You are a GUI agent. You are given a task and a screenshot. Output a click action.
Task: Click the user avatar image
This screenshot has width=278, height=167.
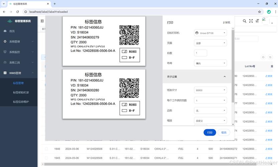coord(265,21)
